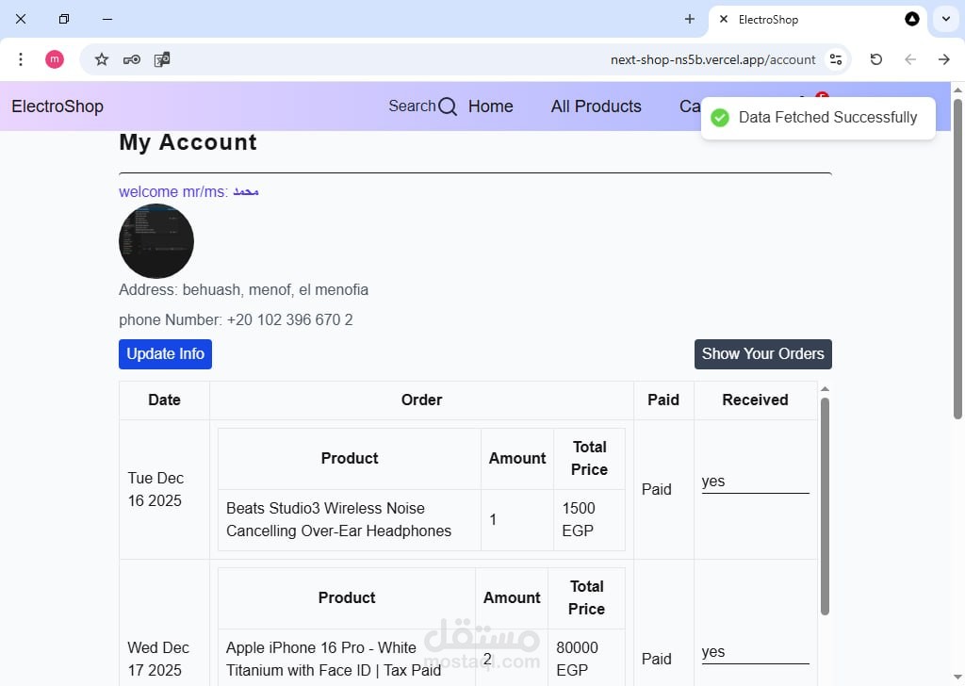965x686 pixels.
Task: Click the Order column header
Action: pos(421,400)
